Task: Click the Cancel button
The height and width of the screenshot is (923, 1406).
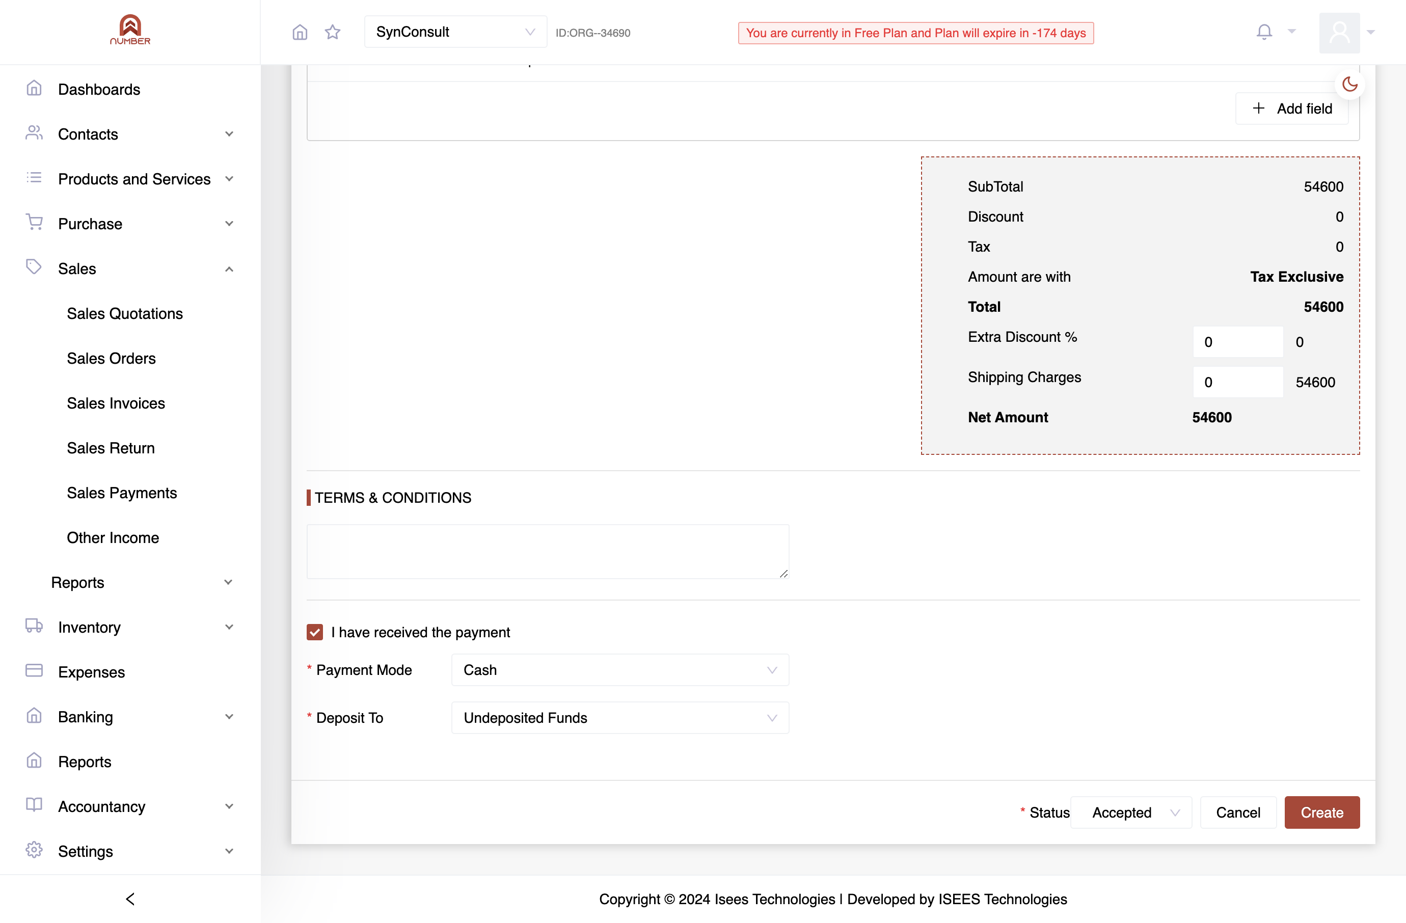Action: click(x=1238, y=813)
